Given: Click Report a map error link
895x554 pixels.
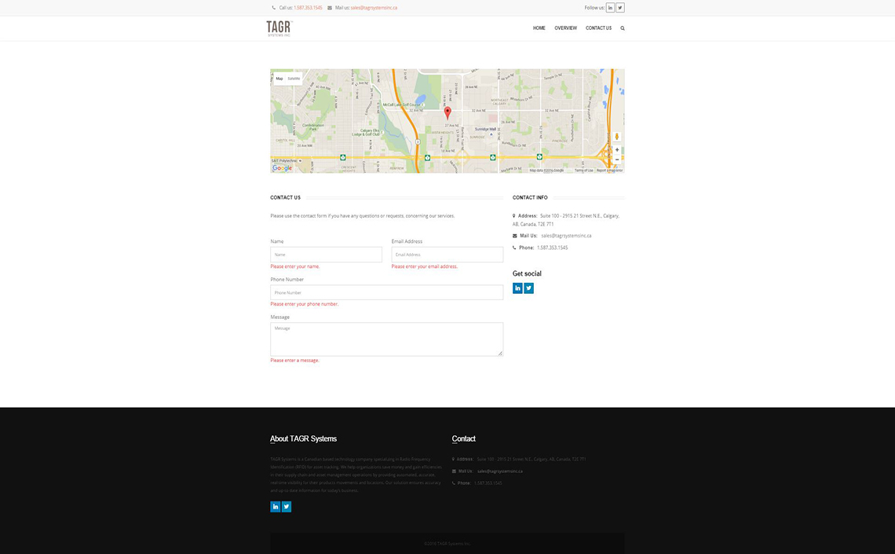Looking at the screenshot, I should pos(609,171).
